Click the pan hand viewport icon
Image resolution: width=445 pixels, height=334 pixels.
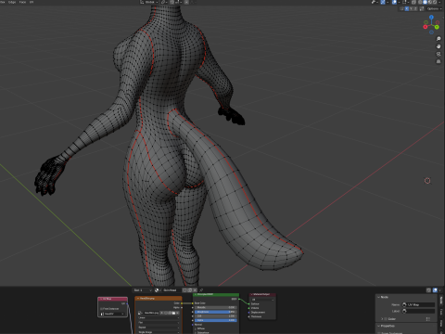pos(439,46)
